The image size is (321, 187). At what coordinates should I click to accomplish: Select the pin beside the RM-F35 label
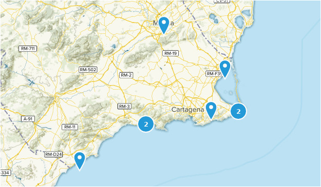point(225,69)
